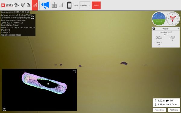Click the Follow Drone button
This screenshot has width=181, height=113.
coord(159,110)
